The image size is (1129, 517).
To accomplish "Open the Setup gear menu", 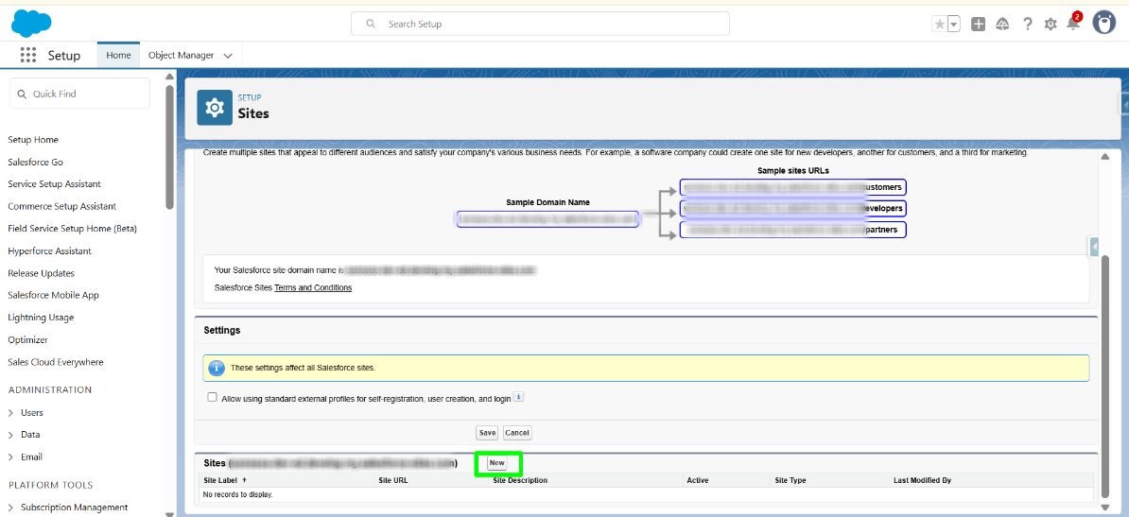I will point(1051,25).
